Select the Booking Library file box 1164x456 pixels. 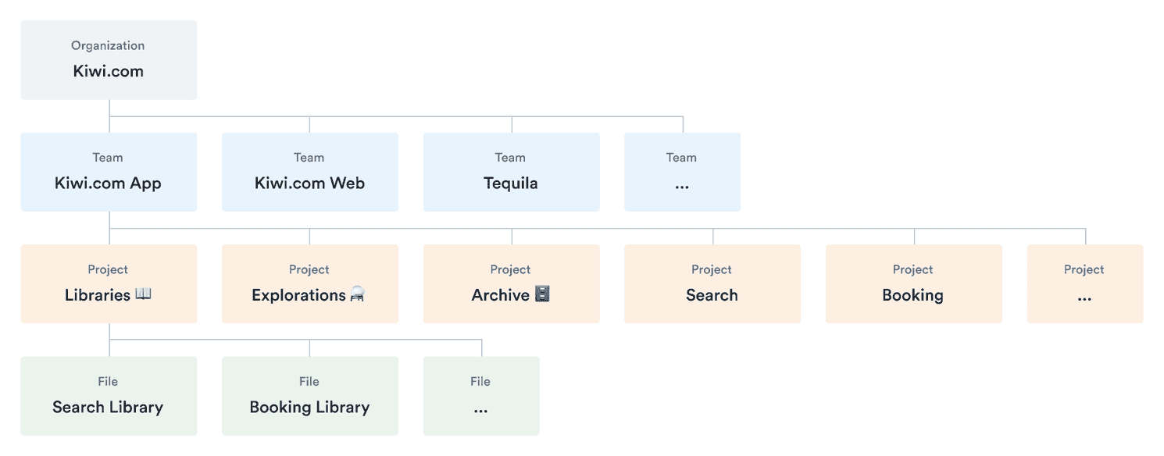[x=309, y=396]
